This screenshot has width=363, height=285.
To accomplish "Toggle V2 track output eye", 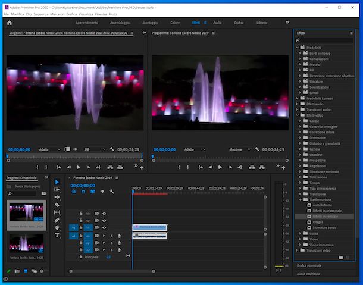I will coord(104,221).
